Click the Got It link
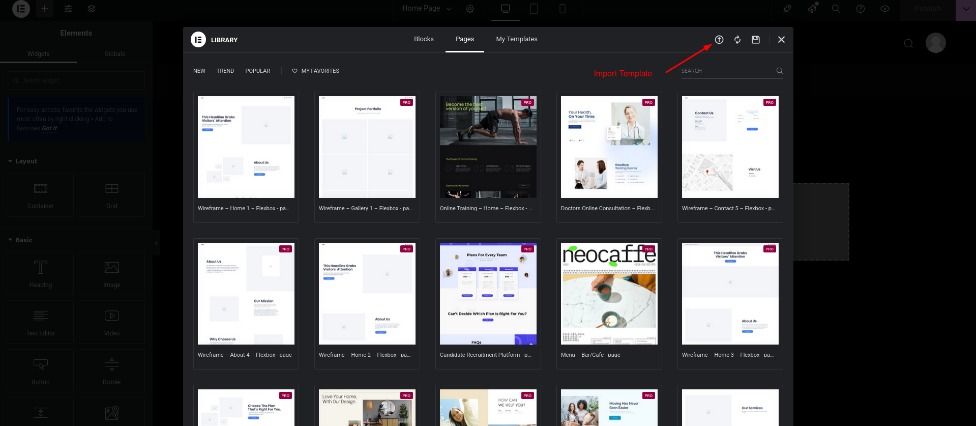 pyautogui.click(x=49, y=128)
